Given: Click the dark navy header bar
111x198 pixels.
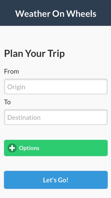Looking at the screenshot, I should click(x=55, y=13).
